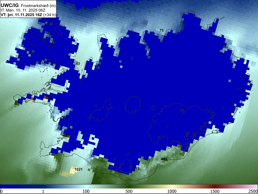This screenshot has height=194, width=258.
Task: Pick the dark green color band above 500
Action: [129, 186]
